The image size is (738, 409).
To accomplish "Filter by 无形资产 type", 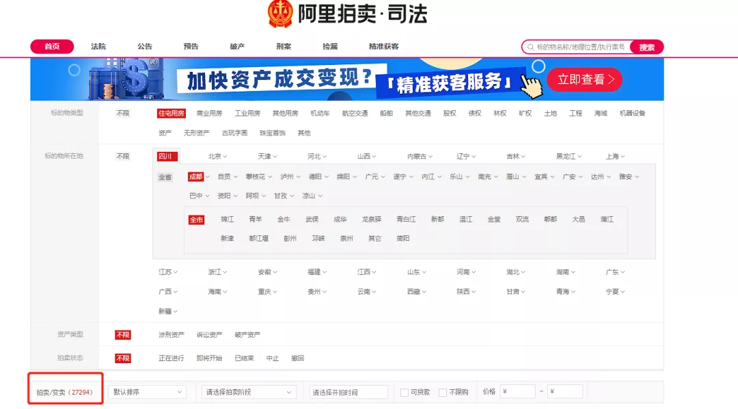I will [x=196, y=133].
